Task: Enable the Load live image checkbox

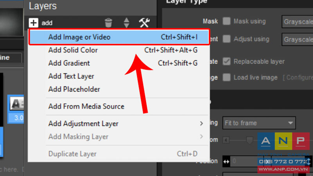Action: (x=227, y=77)
